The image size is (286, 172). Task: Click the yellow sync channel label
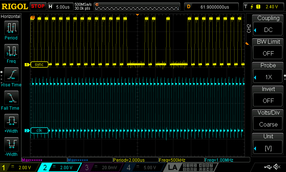(39, 64)
